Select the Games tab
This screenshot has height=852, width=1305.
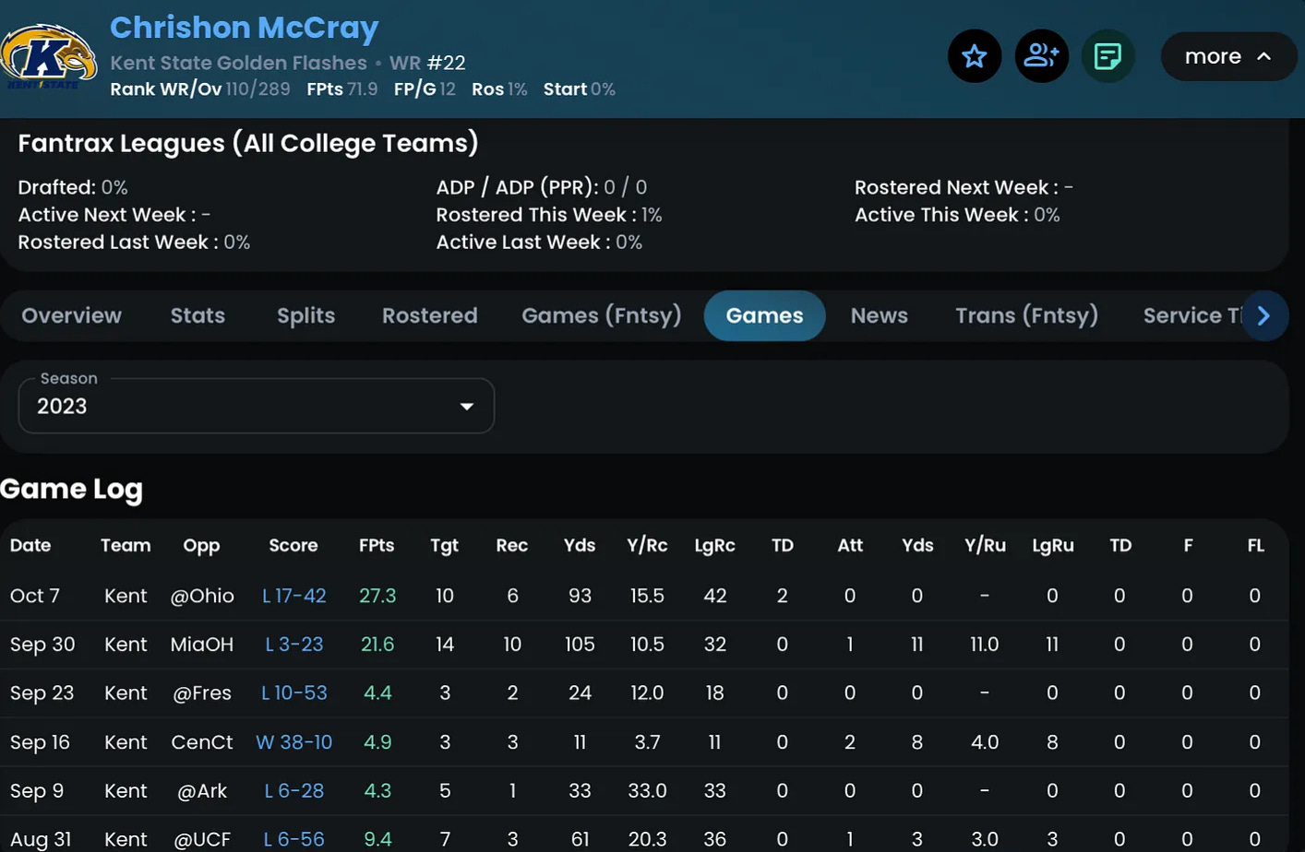click(764, 315)
